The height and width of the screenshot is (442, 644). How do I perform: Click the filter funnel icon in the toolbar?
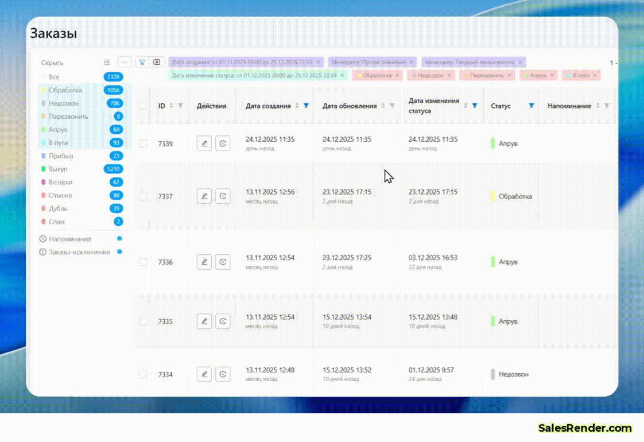[x=142, y=61]
